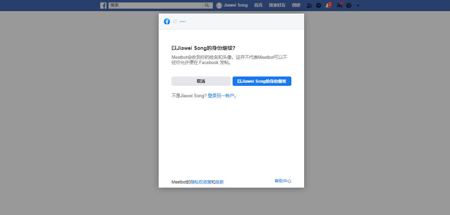Go to 首页 in the top bar
Image resolution: width=450 pixels, height=215 pixels.
[x=258, y=5]
